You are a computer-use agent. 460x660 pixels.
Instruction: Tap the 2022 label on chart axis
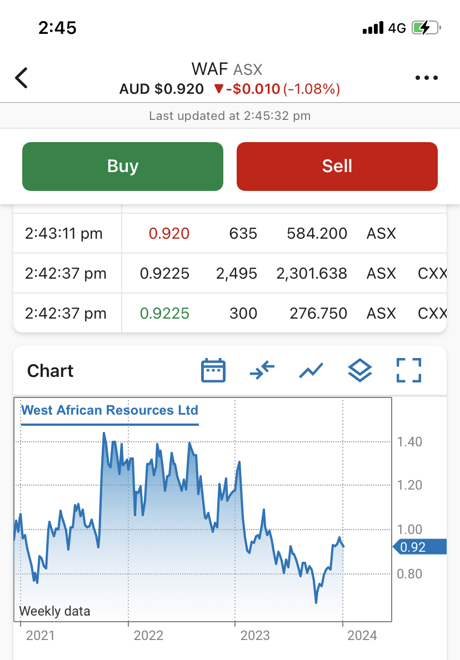[148, 635]
